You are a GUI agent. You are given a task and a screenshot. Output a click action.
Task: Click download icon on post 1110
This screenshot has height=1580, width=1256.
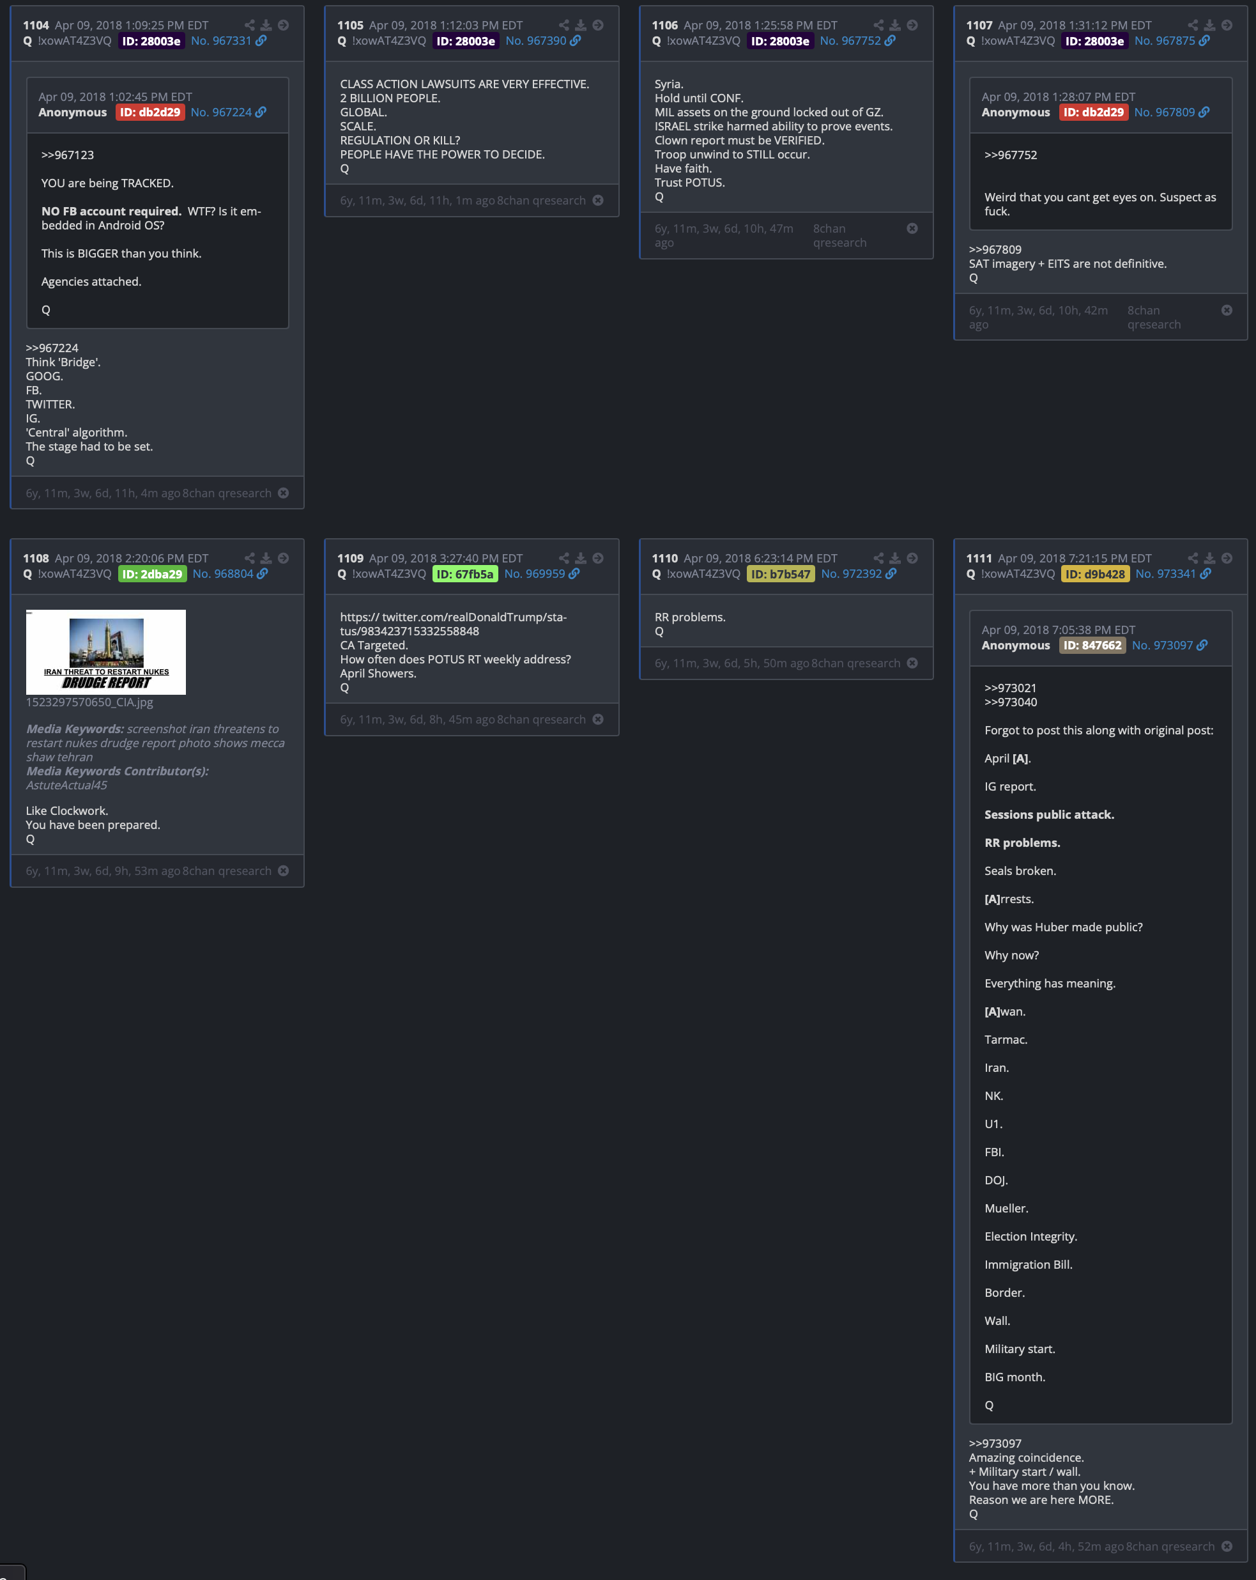(x=895, y=558)
